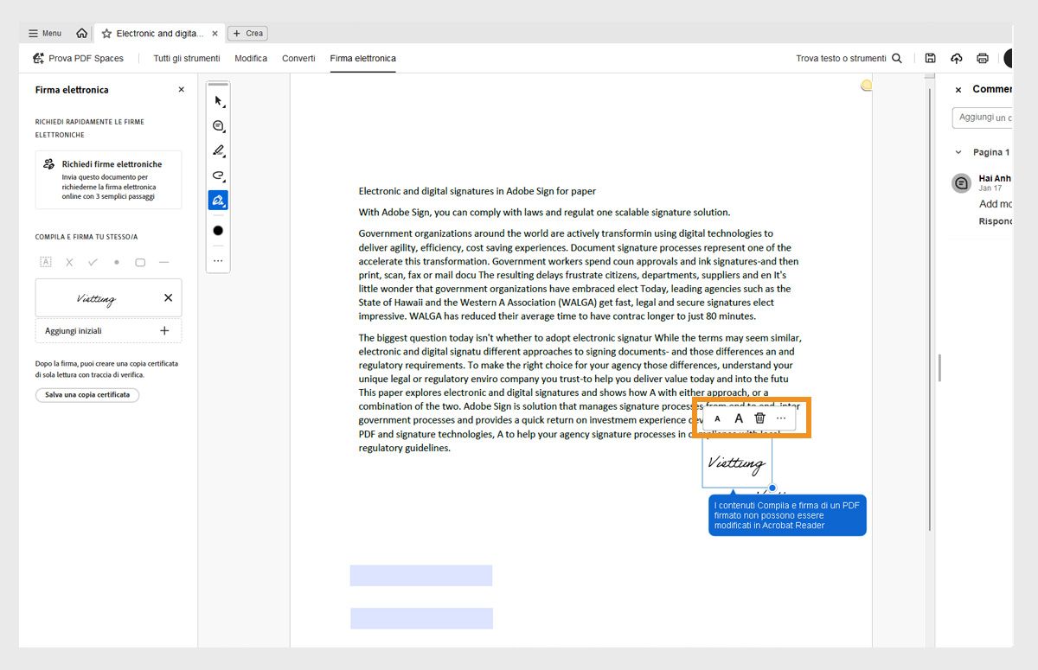
Task: Click the Trova testo o strumenti search
Action: coord(849,58)
